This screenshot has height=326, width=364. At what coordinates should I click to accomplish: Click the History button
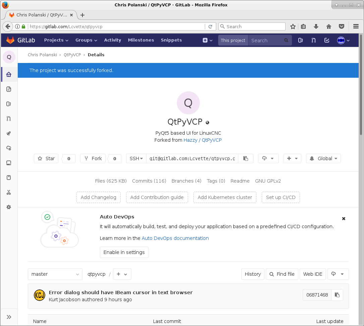253,274
